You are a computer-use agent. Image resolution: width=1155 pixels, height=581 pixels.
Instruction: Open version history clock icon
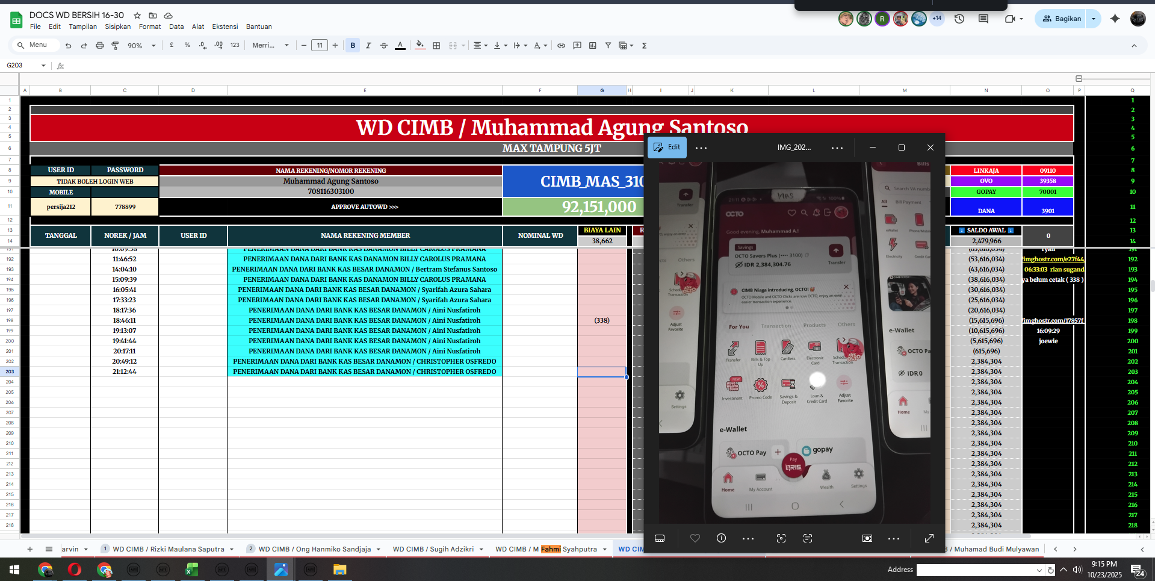coord(959,19)
